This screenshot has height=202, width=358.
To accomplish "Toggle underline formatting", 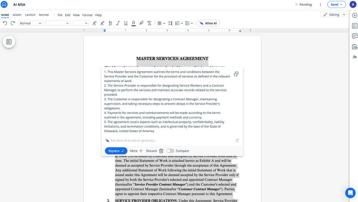I will [126, 23].
